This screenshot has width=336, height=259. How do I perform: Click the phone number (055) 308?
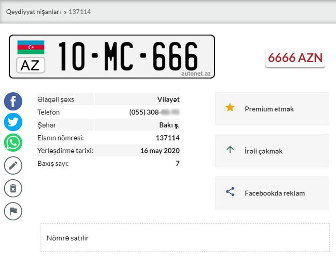tap(154, 112)
